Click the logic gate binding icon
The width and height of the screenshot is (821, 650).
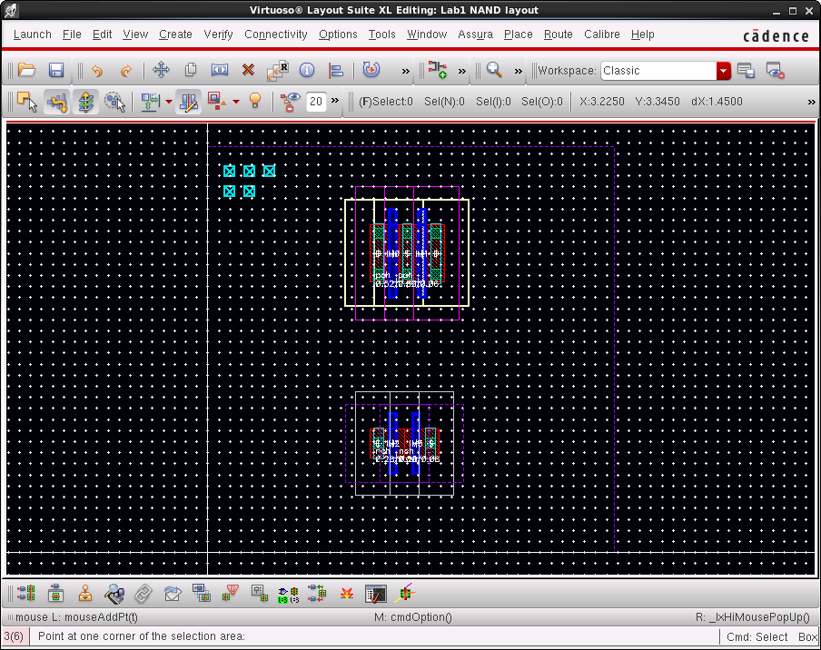(x=288, y=595)
